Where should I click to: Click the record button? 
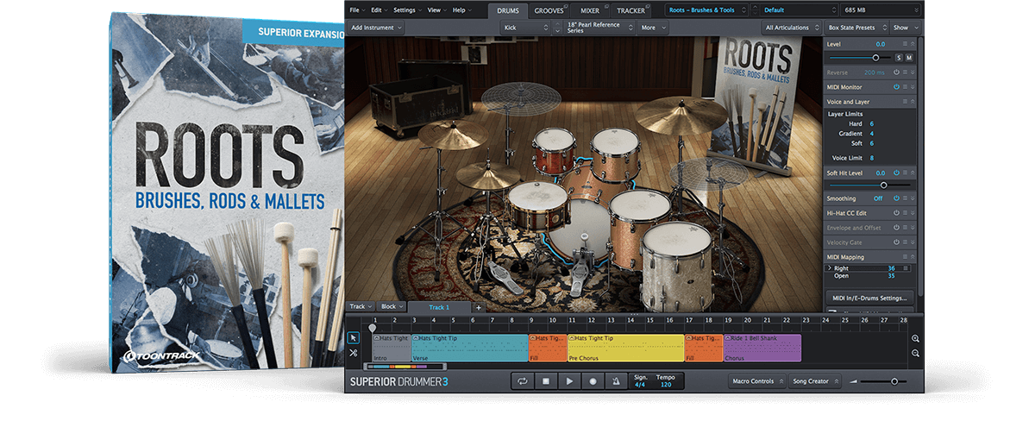click(x=593, y=380)
